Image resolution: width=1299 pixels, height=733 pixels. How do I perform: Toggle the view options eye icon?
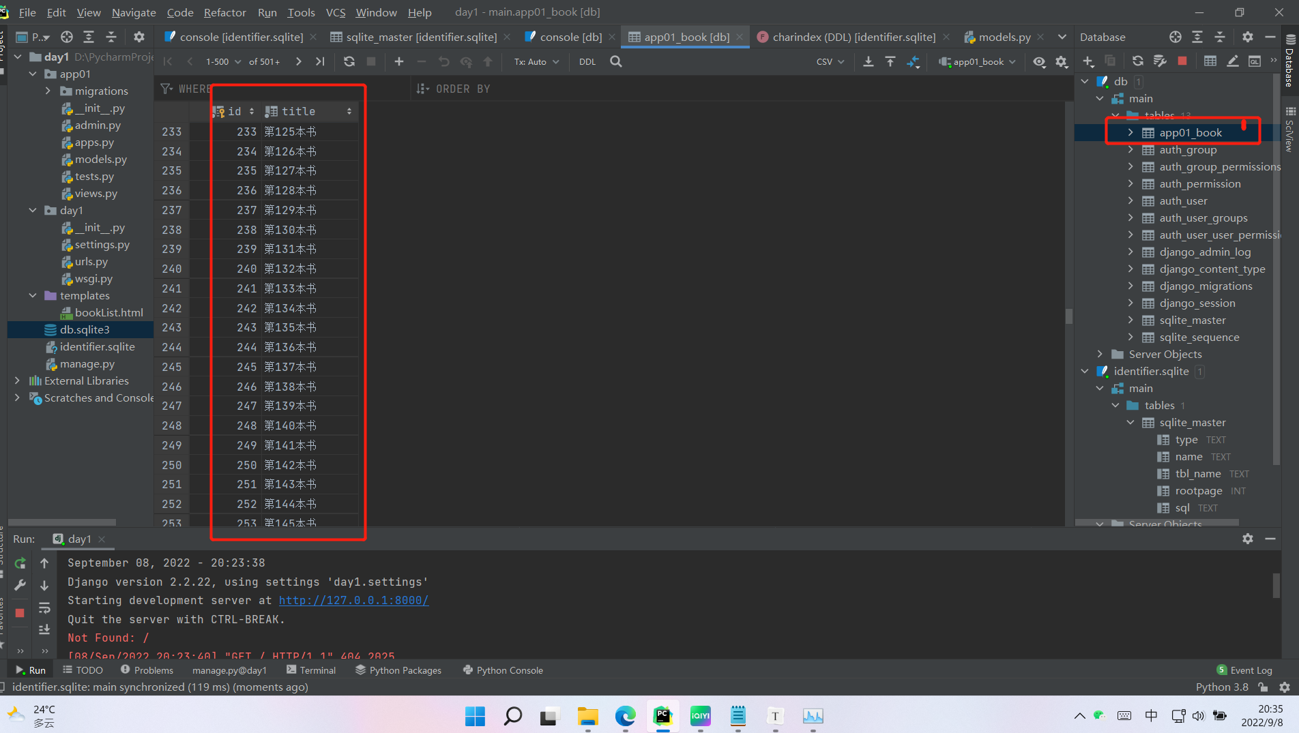pos(1038,61)
